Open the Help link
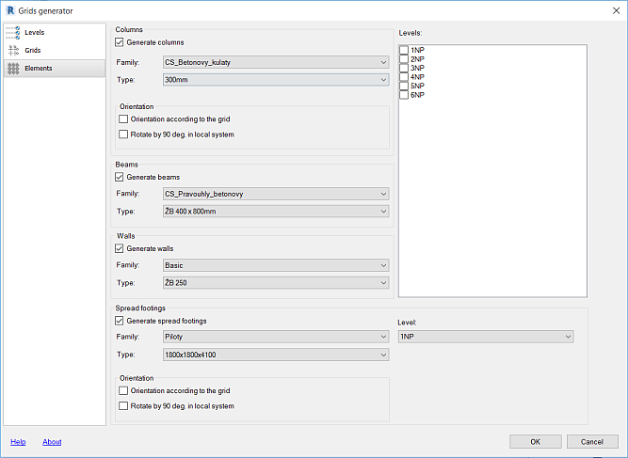The image size is (628, 458). (x=18, y=441)
